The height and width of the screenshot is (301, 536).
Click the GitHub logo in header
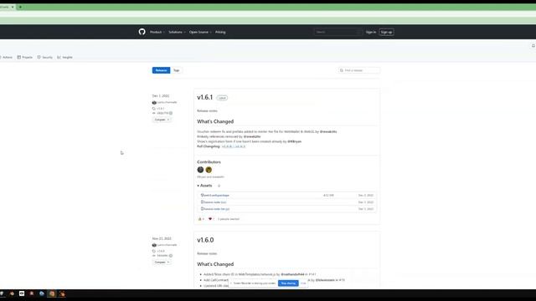click(142, 32)
